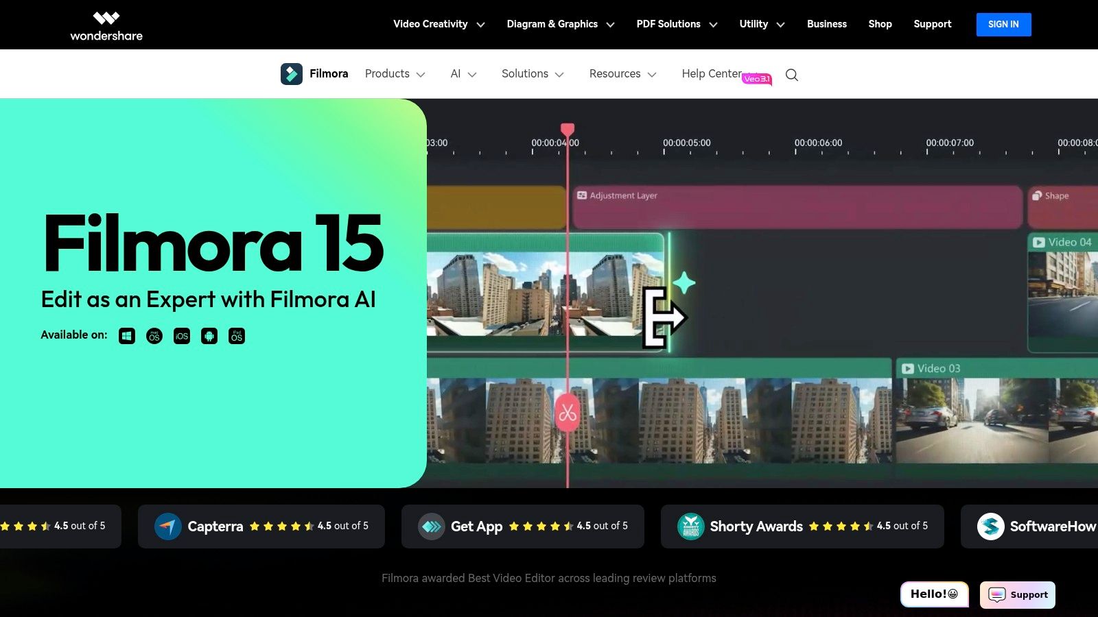Click the Filmora app icon in the subnav
Image resolution: width=1098 pixels, height=617 pixels.
292,73
